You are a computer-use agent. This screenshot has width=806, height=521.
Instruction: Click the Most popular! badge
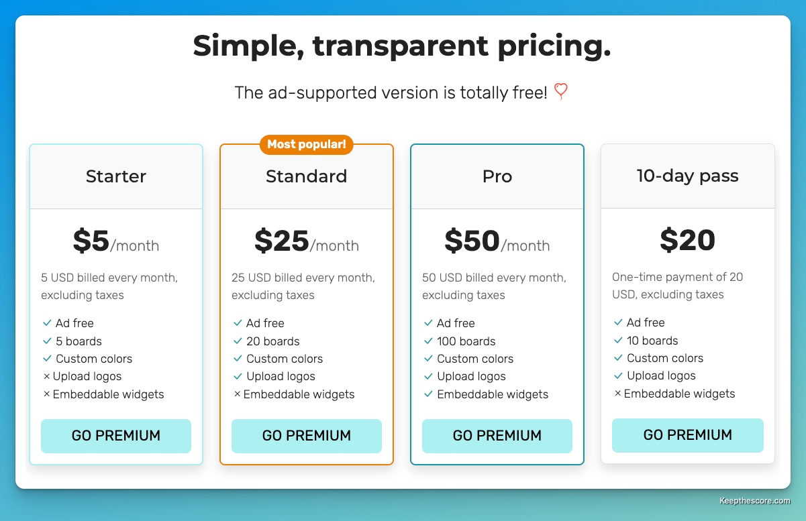[x=307, y=144]
